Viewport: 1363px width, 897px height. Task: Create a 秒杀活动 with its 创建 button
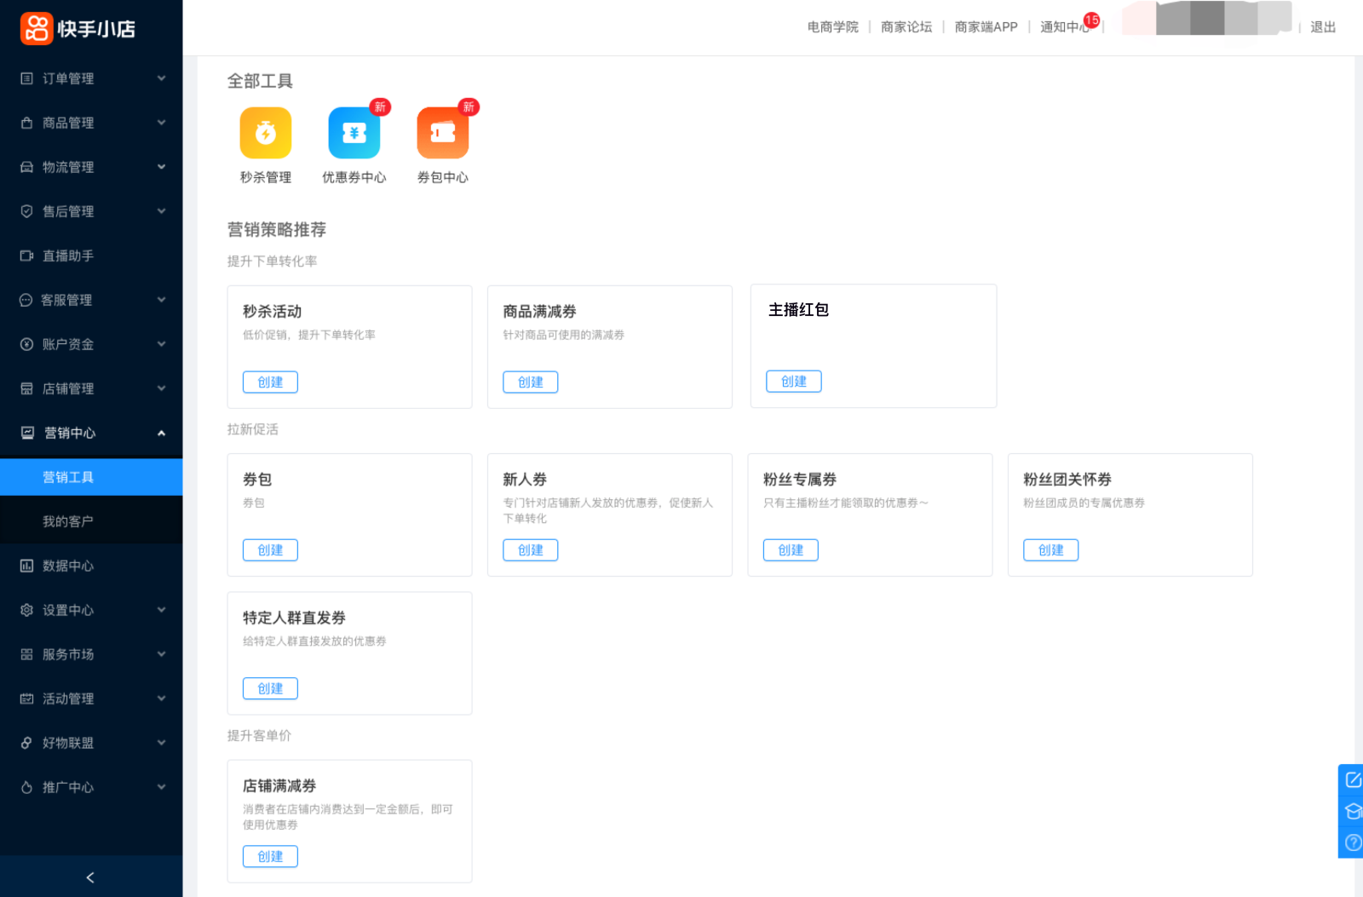pos(270,382)
